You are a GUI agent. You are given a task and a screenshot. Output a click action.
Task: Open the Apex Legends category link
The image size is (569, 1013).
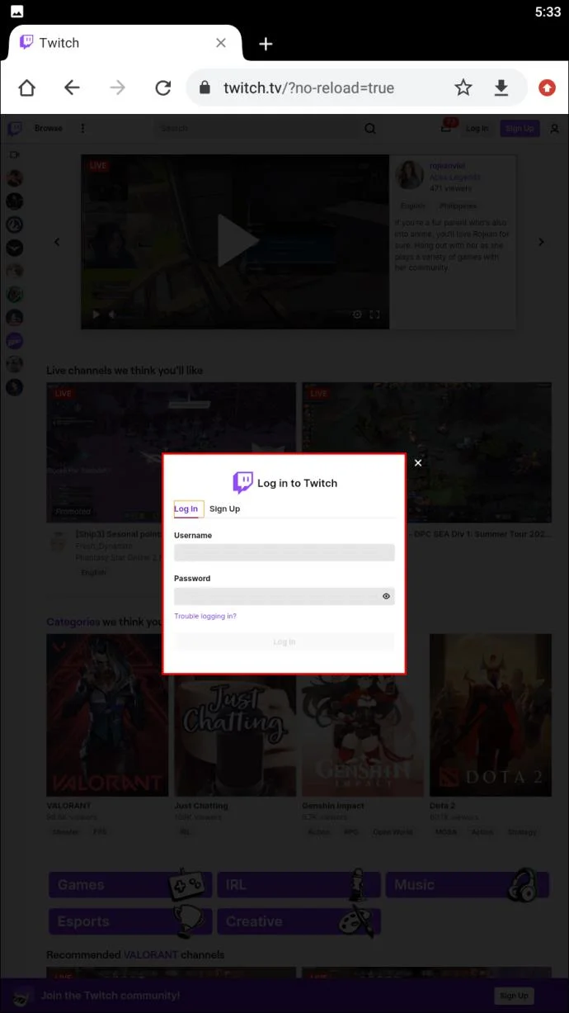pyautogui.click(x=454, y=178)
